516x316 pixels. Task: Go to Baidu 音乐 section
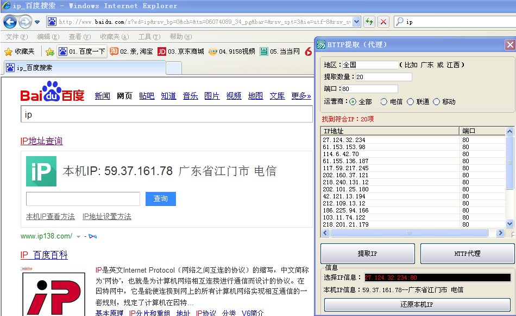[190, 96]
